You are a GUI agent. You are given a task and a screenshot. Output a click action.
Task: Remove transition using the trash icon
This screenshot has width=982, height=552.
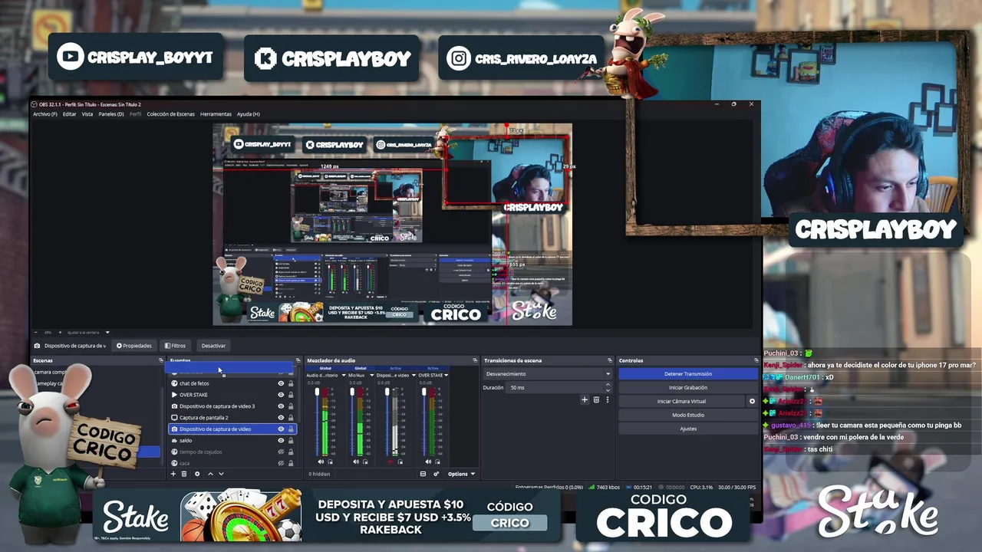click(x=596, y=399)
